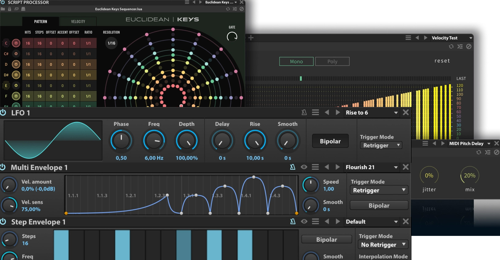The width and height of the screenshot is (500, 260).
Task: Click the reset label in Velocity Test
Action: (x=442, y=61)
